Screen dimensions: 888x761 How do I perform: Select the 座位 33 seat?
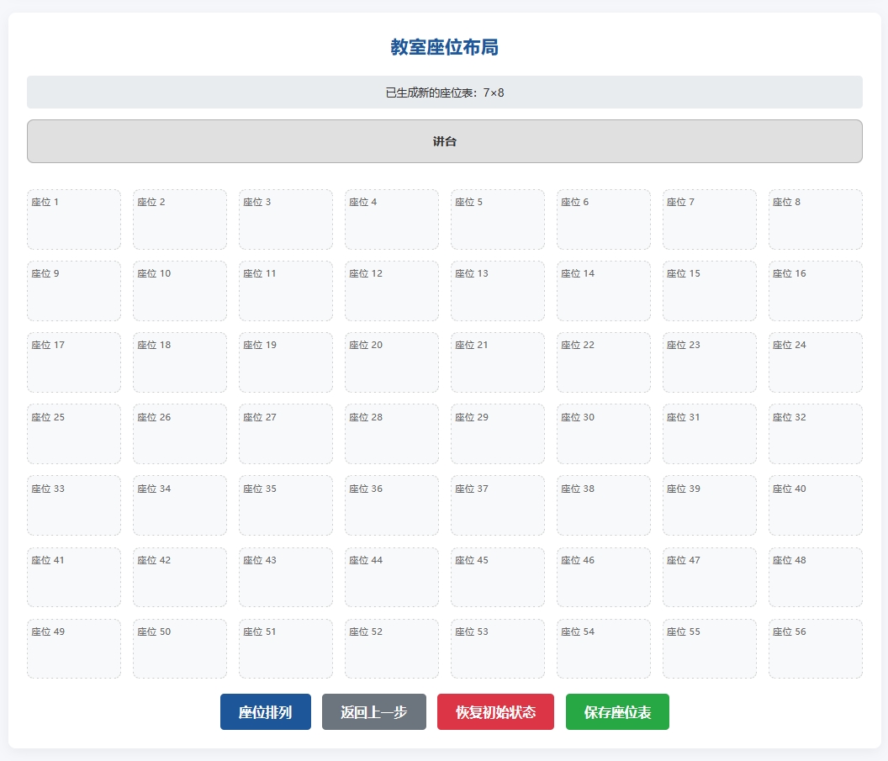pos(74,505)
